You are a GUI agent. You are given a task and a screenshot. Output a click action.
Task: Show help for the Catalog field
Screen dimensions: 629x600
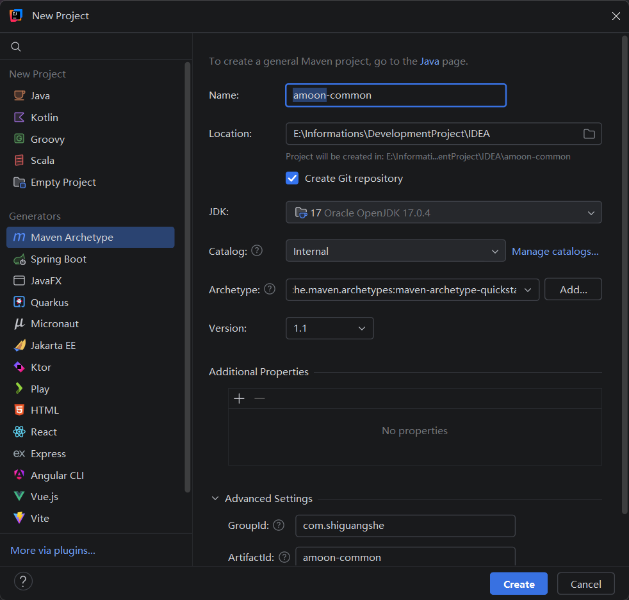(x=257, y=250)
